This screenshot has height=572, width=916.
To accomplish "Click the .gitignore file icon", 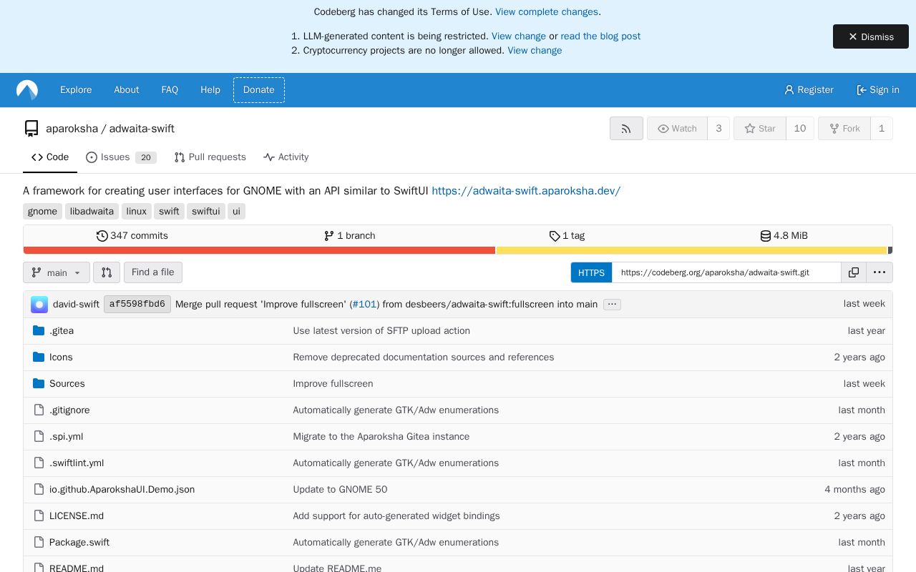I will [39, 410].
